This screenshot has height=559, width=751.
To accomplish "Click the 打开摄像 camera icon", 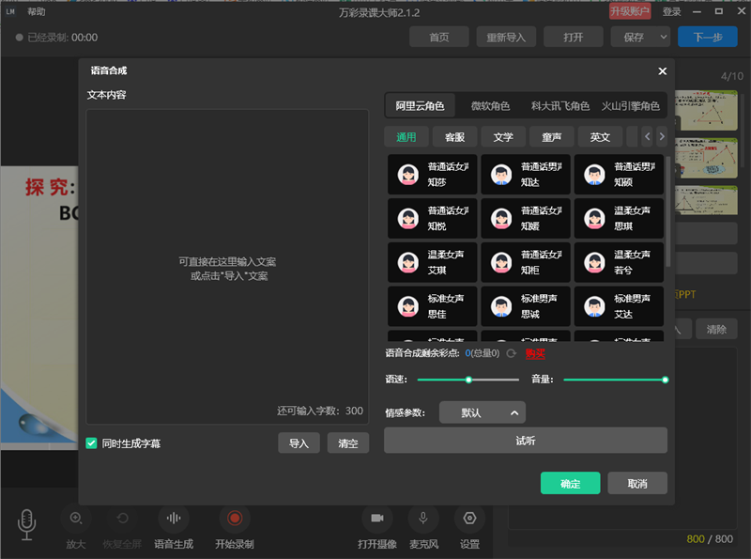I will (x=376, y=519).
